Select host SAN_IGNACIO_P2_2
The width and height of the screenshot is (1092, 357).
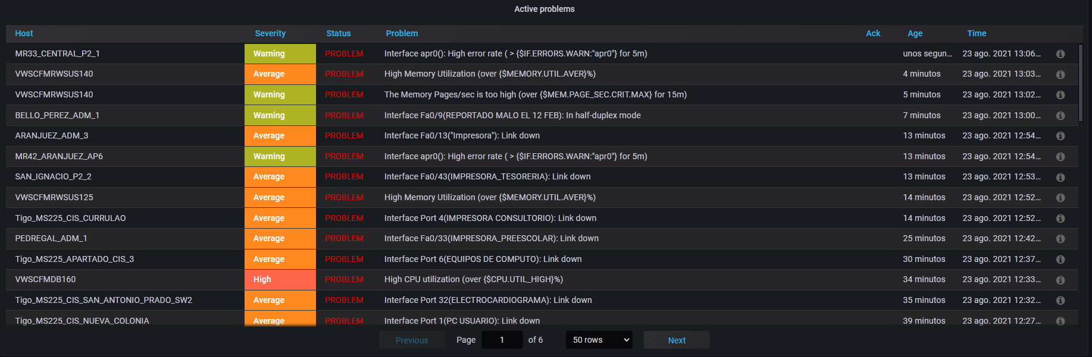pyautogui.click(x=53, y=176)
